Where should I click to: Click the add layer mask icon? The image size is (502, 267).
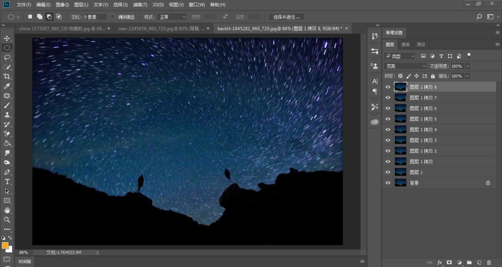point(449,262)
